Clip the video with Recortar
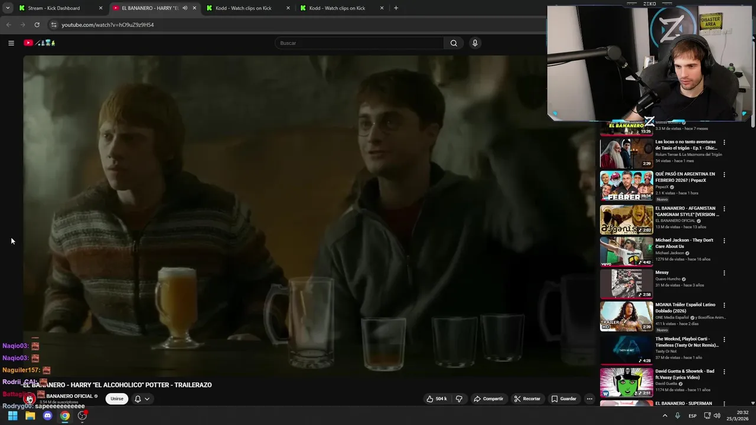 click(x=527, y=399)
